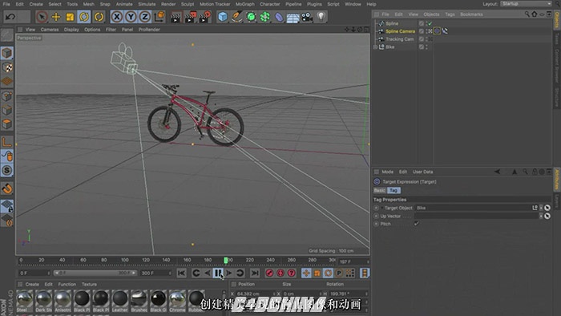The image size is (561, 316).
Task: Add a Cube primitive object
Action: click(x=223, y=17)
